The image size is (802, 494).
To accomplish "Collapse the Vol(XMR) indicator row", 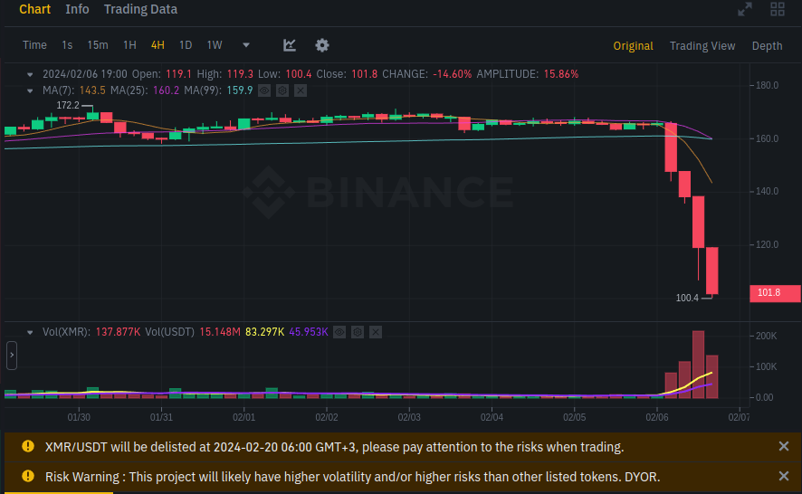I will pyautogui.click(x=30, y=332).
